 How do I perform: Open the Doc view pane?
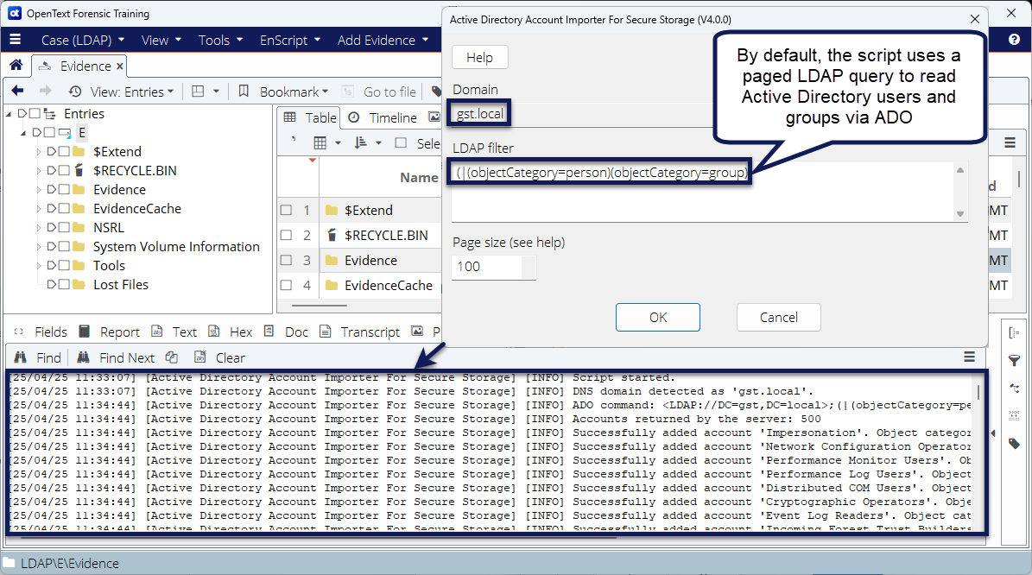pyautogui.click(x=296, y=332)
